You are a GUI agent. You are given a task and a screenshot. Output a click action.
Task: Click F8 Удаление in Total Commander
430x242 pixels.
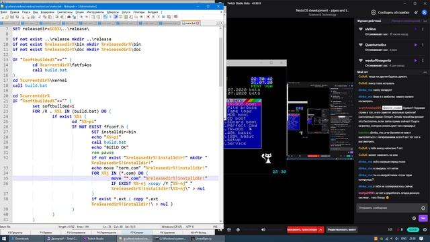[x=167, y=233]
